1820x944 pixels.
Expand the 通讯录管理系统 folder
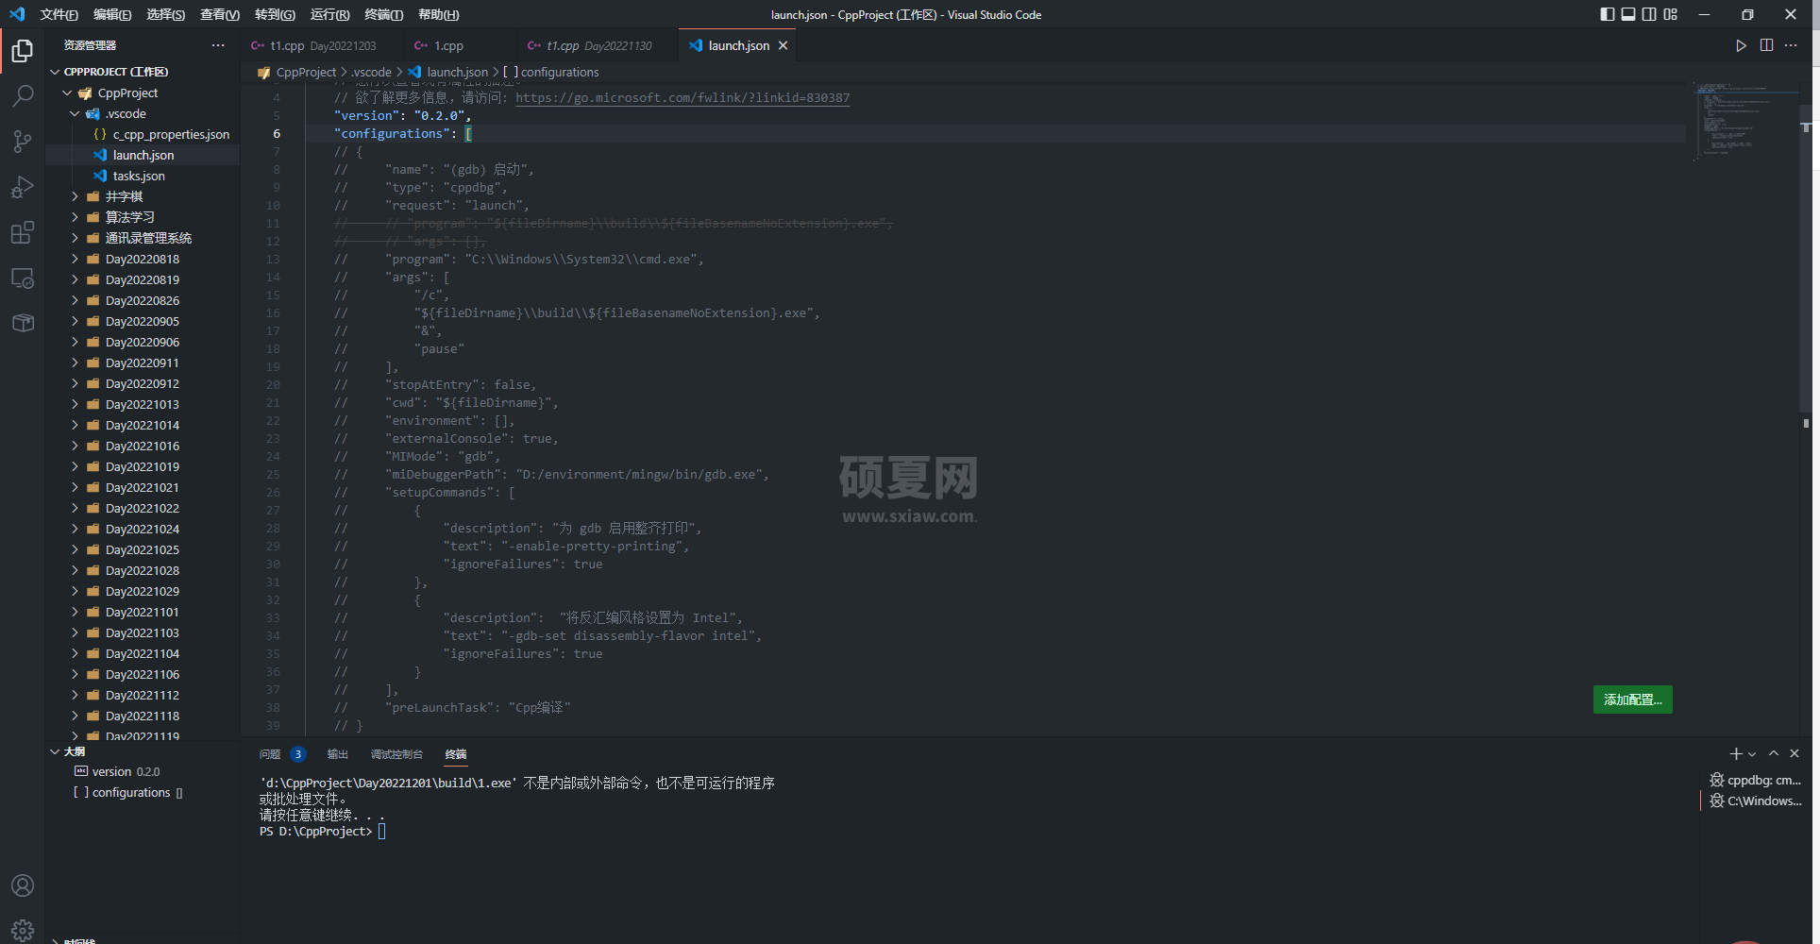[x=75, y=238]
